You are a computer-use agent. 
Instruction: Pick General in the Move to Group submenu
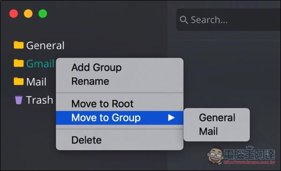[217, 118]
